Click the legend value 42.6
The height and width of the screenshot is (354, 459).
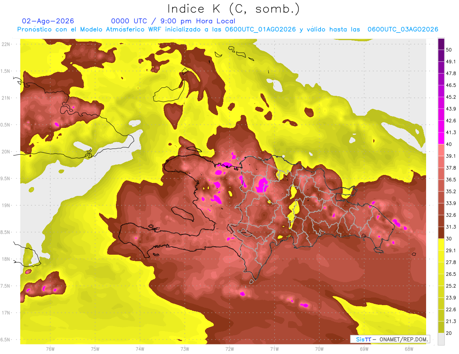(451, 121)
